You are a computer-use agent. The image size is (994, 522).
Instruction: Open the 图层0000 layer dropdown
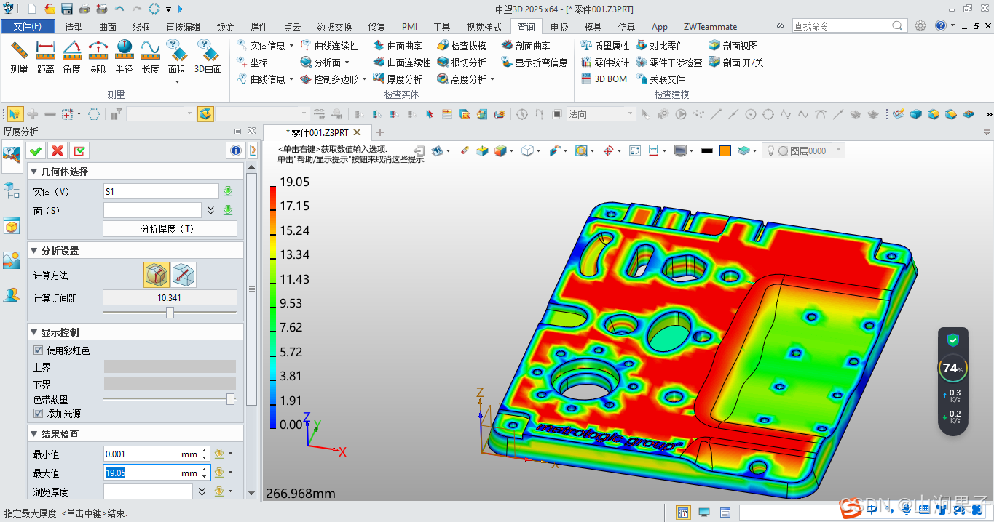click(803, 150)
